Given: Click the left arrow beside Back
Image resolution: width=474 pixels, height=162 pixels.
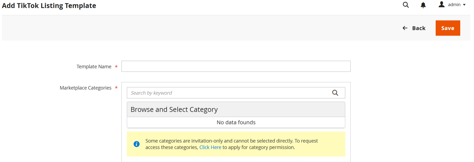Looking at the screenshot, I should (405, 28).
